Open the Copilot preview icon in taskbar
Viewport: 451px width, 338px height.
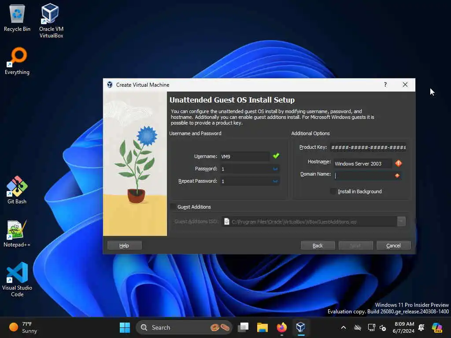tap(437, 327)
